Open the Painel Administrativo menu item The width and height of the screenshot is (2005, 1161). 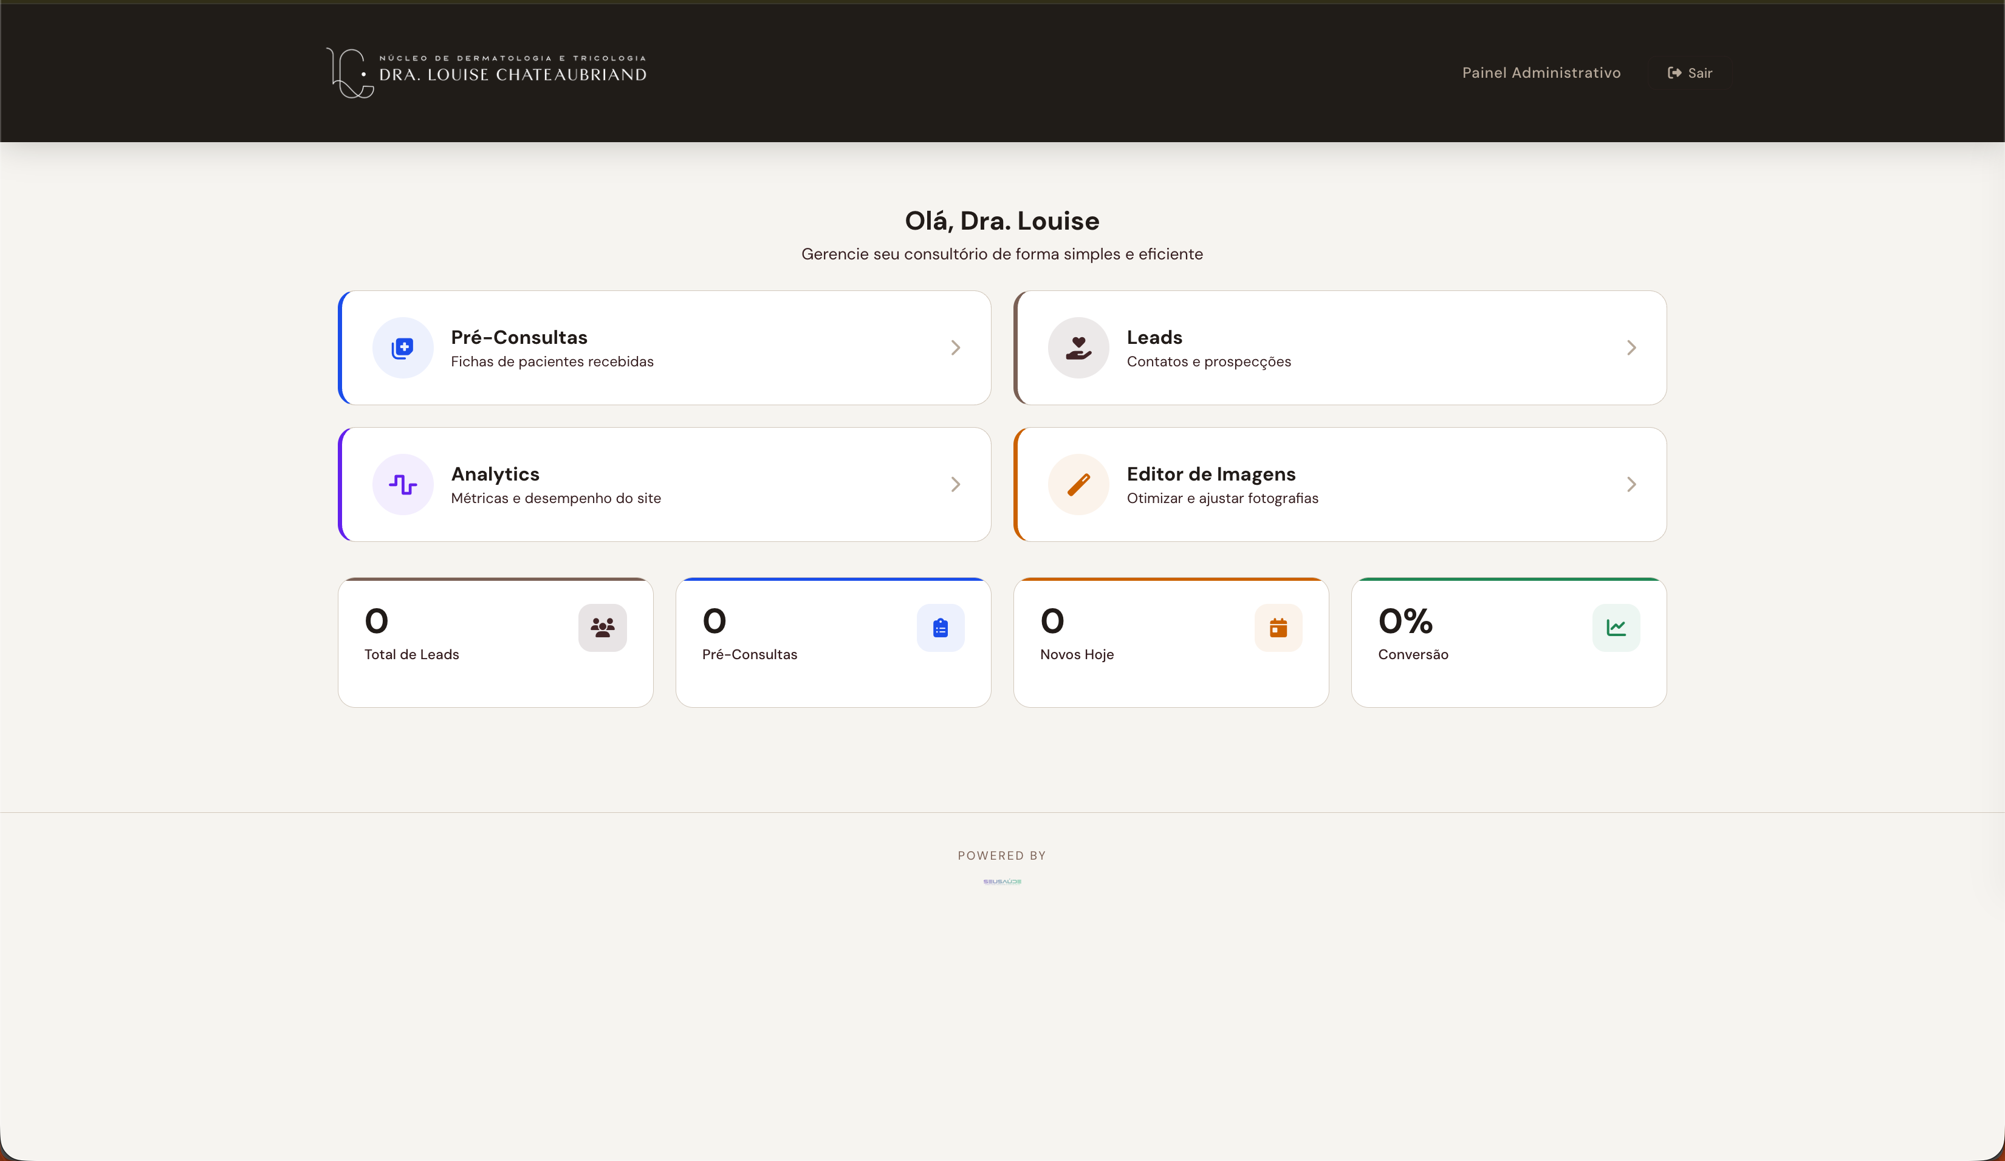[x=1541, y=72]
